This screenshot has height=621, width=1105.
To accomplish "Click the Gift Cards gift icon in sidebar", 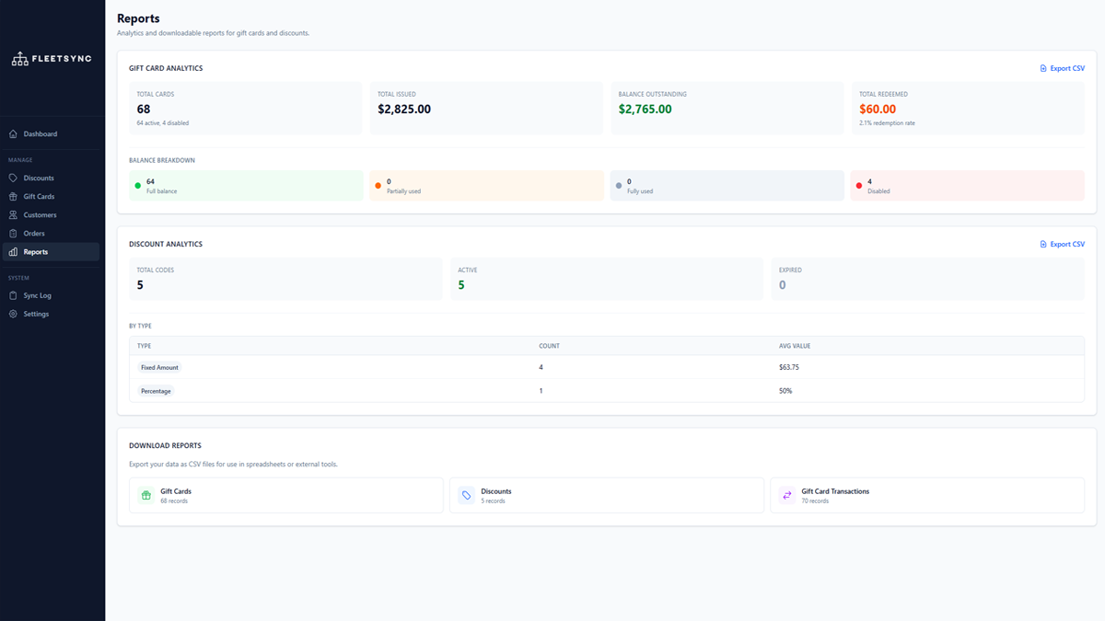I will (x=13, y=197).
